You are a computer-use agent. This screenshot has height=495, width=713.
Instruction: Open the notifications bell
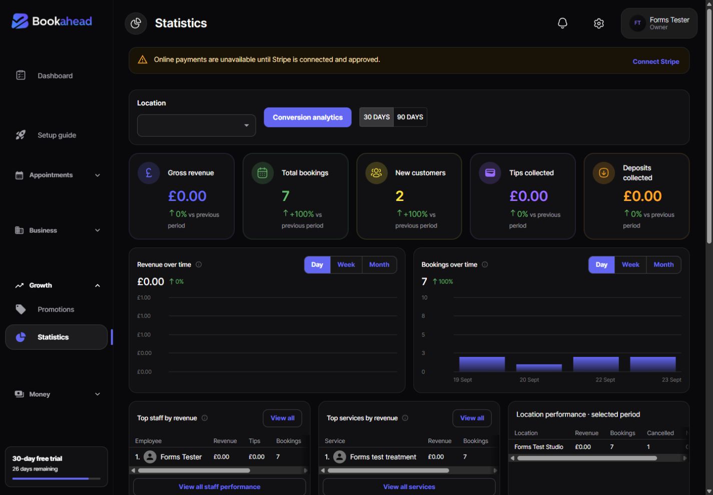click(562, 23)
